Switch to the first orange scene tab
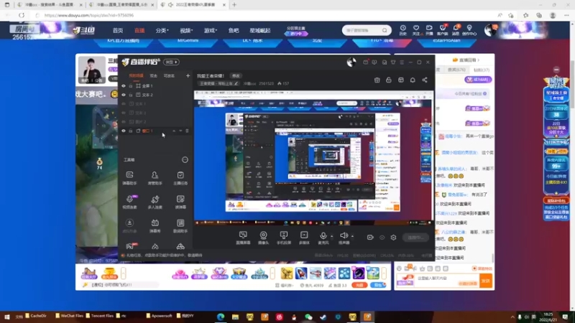575x323 pixels. 136,76
